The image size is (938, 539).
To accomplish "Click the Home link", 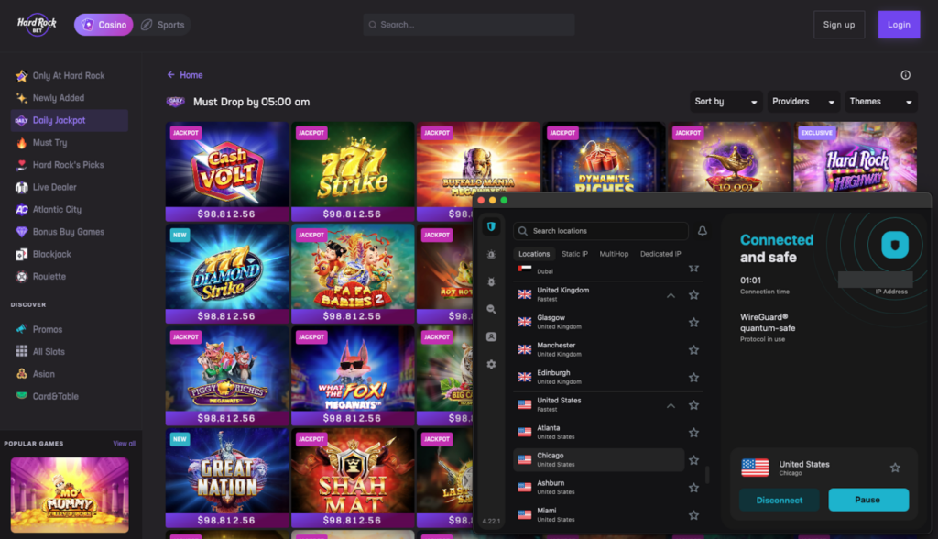I will pos(191,75).
